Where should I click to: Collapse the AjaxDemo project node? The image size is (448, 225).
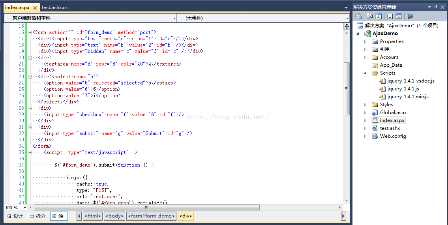[358, 34]
